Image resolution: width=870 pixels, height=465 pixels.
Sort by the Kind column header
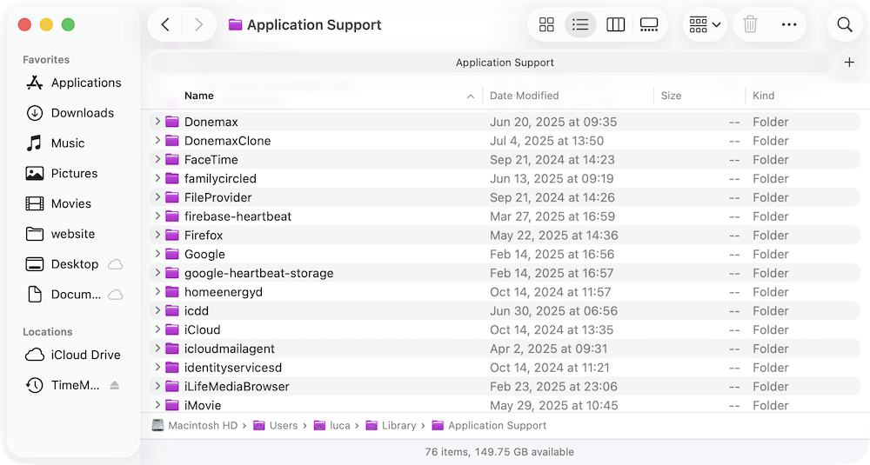pos(764,96)
